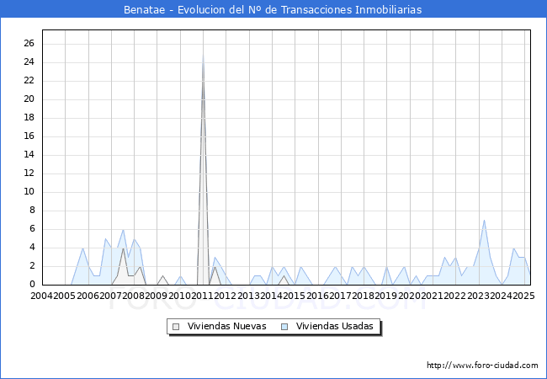The image size is (547, 379).
Task: Click the y-axis label 2
Action: pyautogui.click(x=33, y=265)
